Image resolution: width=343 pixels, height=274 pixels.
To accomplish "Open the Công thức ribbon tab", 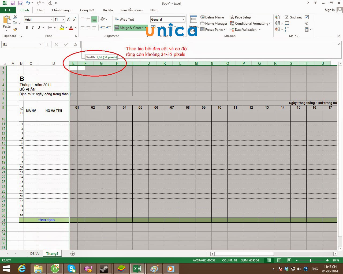I will pyautogui.click(x=87, y=10).
